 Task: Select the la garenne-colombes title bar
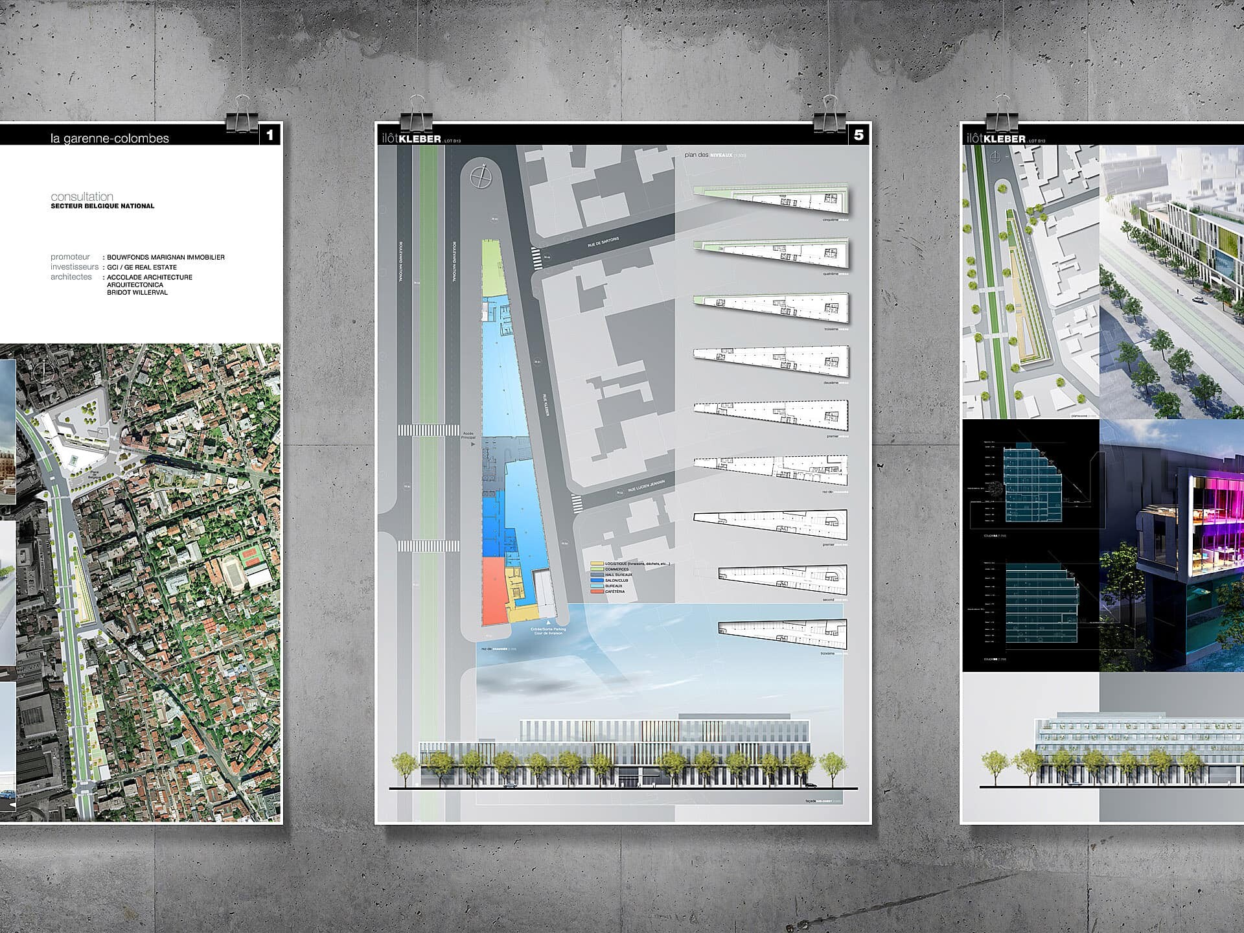point(110,137)
